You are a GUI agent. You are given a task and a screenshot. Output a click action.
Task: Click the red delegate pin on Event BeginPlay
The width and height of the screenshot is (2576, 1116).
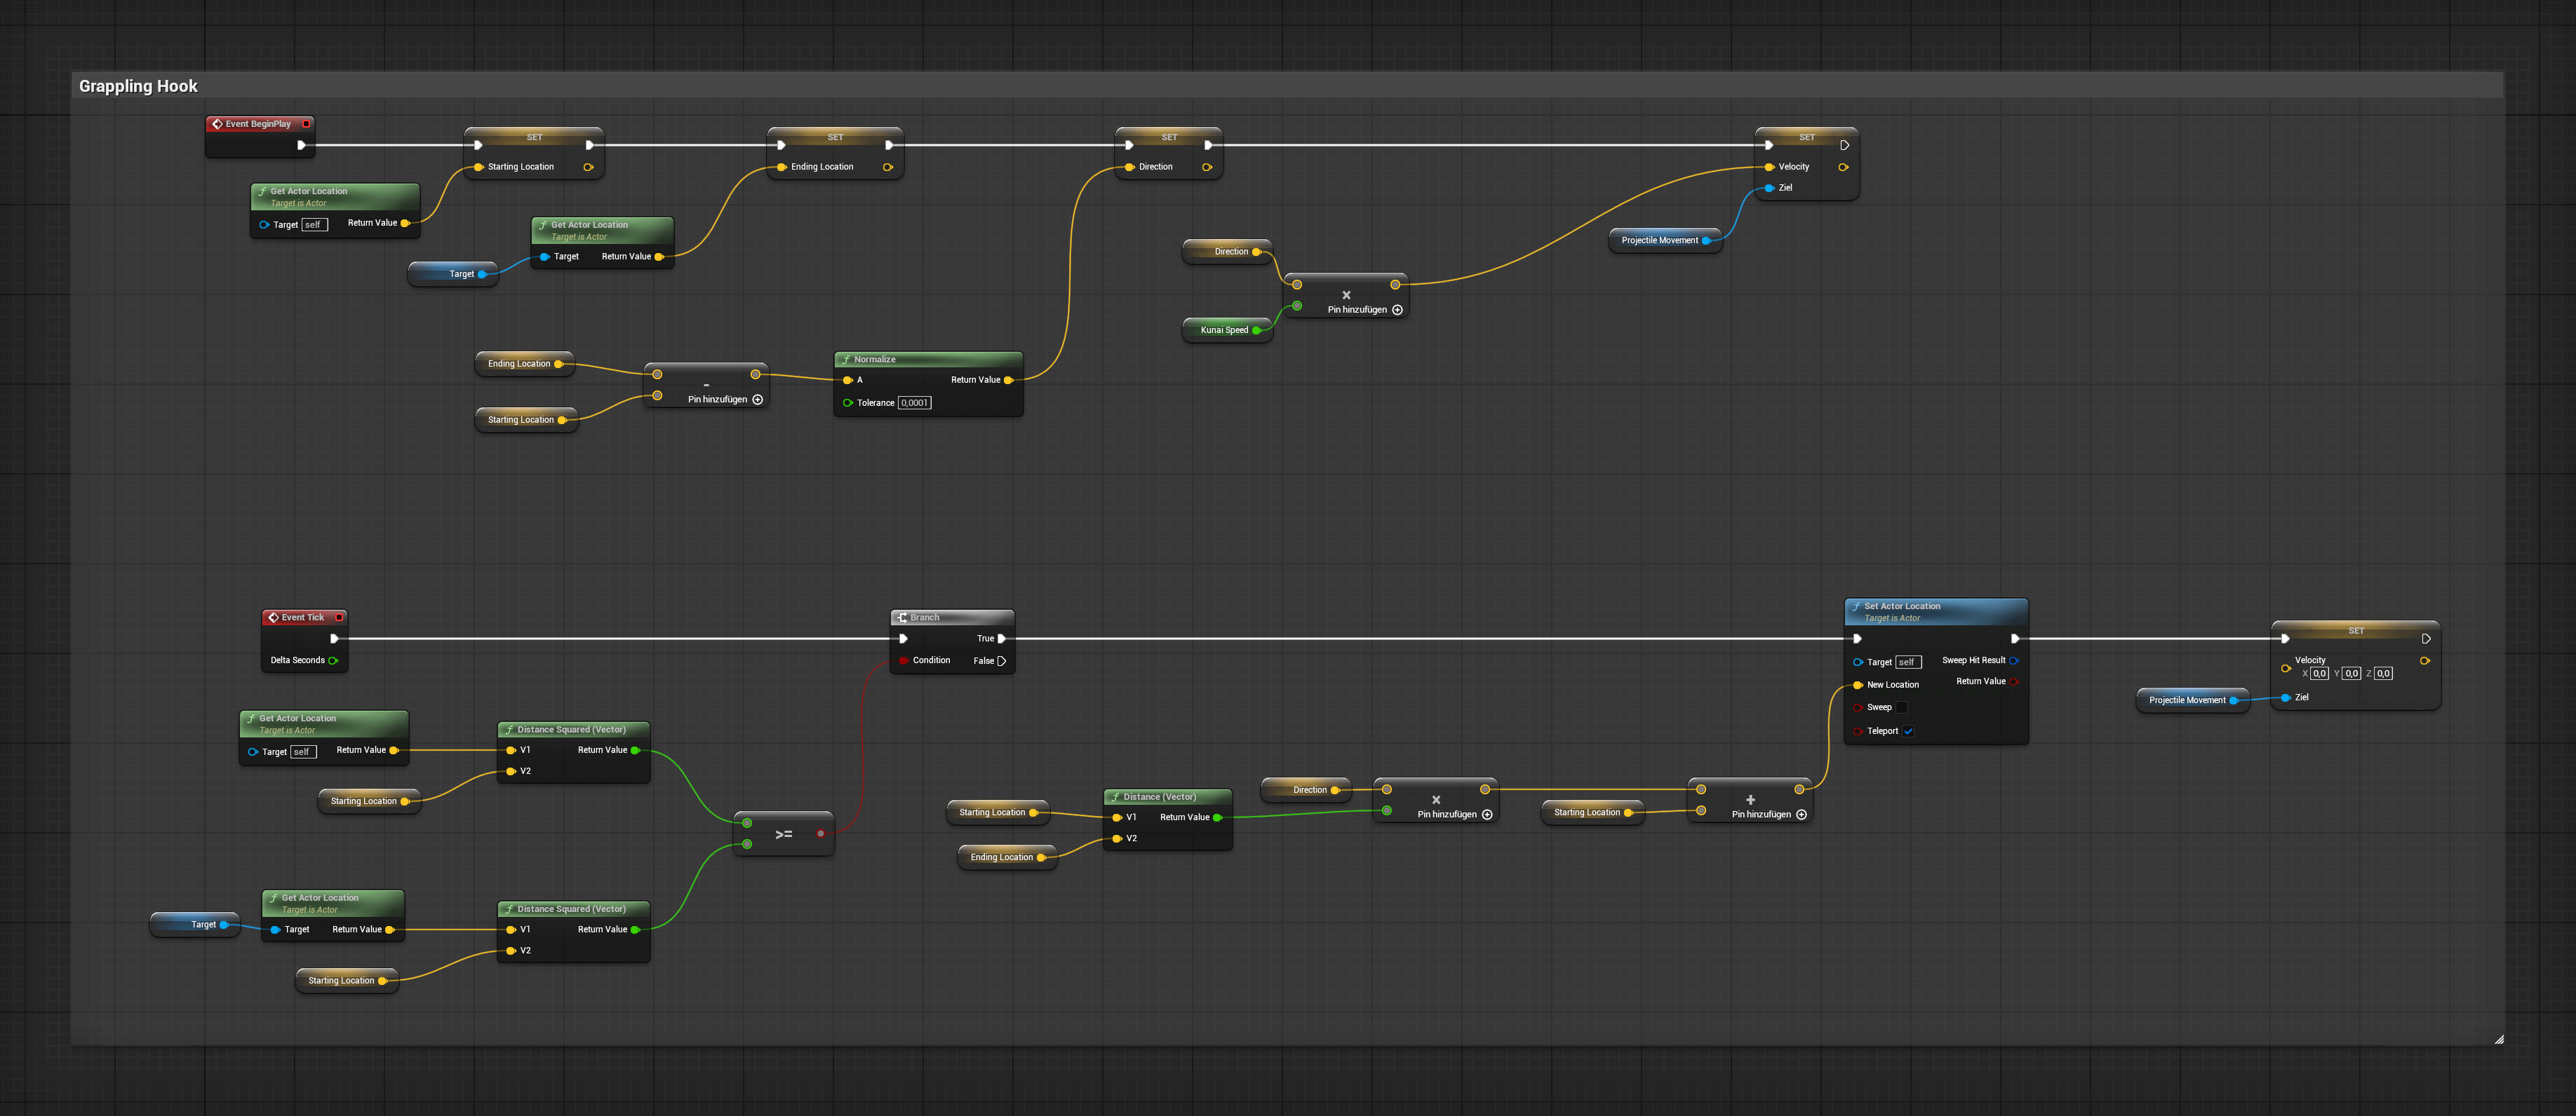306,124
